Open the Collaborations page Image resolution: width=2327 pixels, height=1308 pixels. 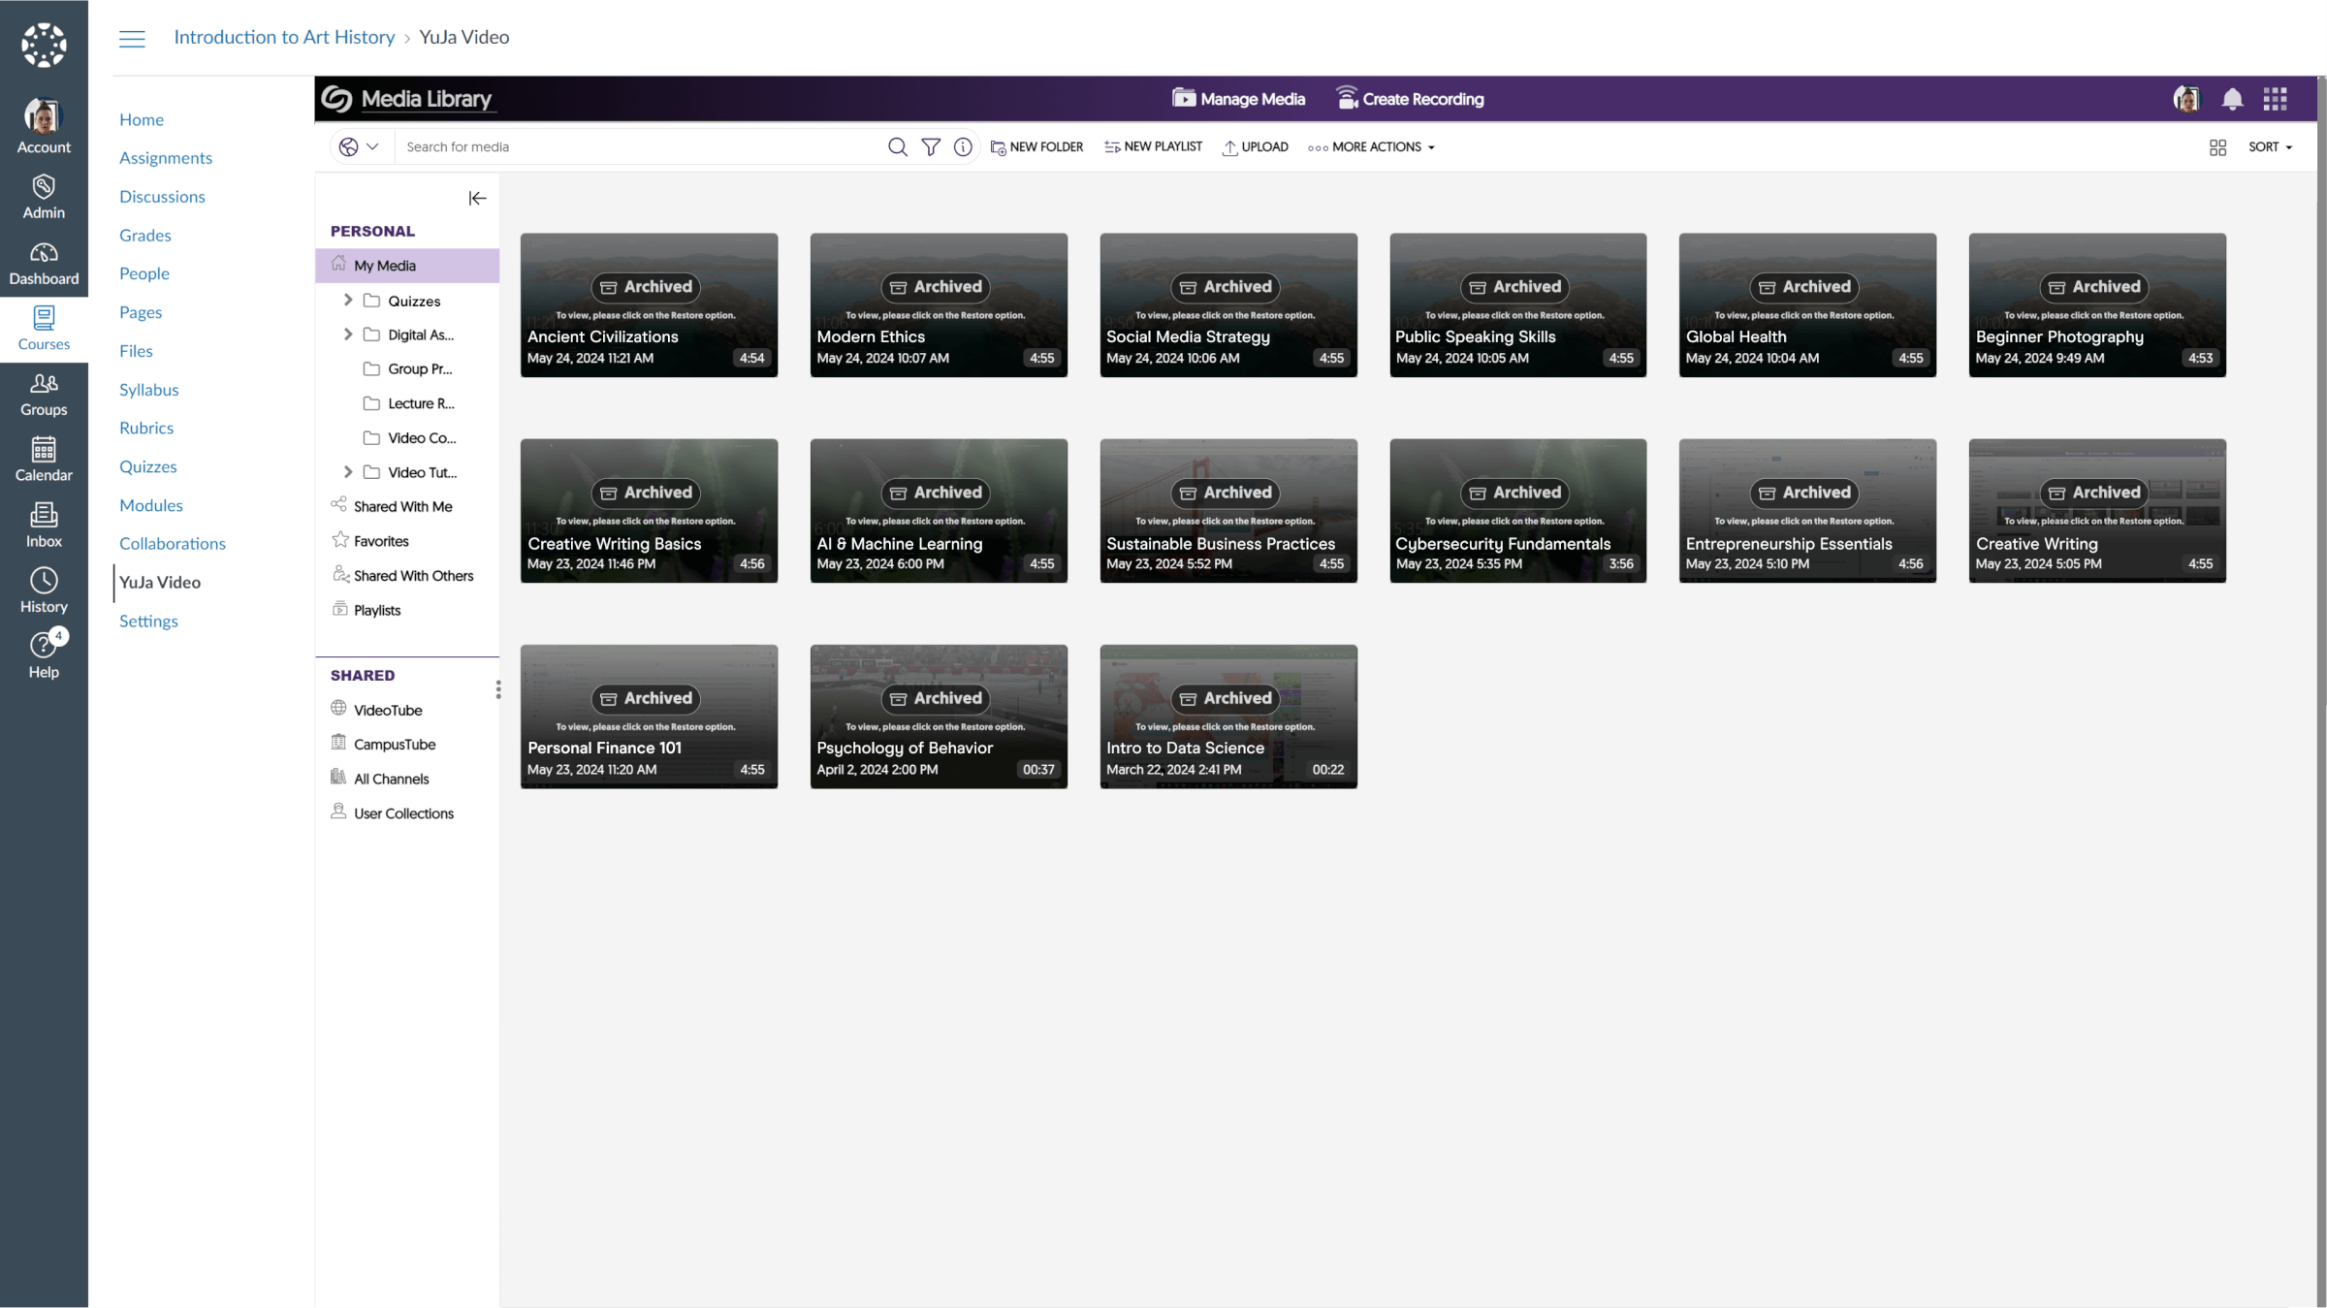coord(173,544)
